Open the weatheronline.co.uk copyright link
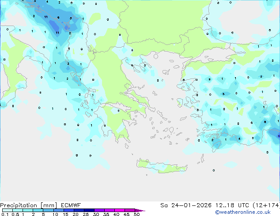 coord(243,212)
